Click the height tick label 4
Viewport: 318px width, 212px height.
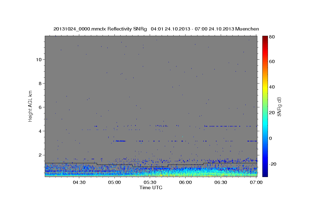[x=40, y=131]
